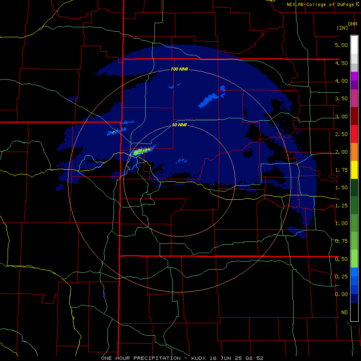The height and width of the screenshot is (361, 361).
Task: Select the dark red legend swatch
Action: pyautogui.click(x=354, y=116)
